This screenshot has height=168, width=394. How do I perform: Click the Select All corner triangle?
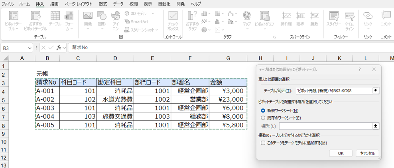point(5,58)
